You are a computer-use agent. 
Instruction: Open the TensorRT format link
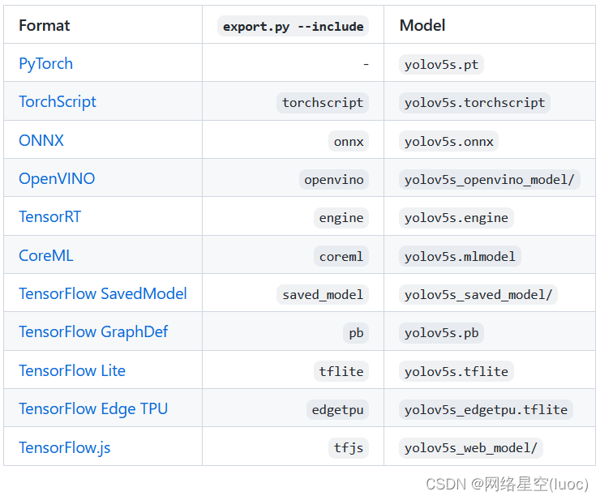(x=50, y=217)
